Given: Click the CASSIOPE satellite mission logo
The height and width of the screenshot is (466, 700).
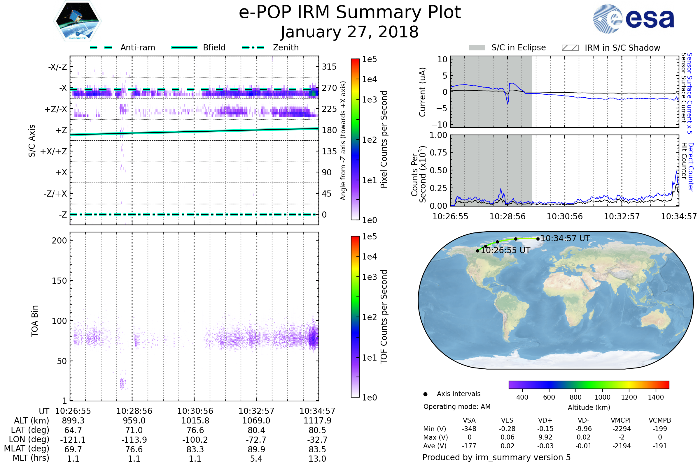Looking at the screenshot, I should pyautogui.click(x=77, y=21).
